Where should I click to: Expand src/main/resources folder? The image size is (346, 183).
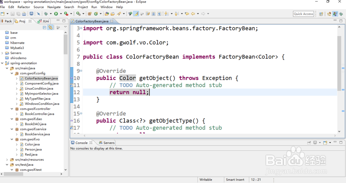tap(7, 160)
